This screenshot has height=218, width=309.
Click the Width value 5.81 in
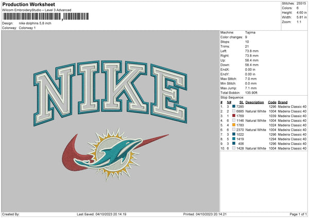pos(301,17)
